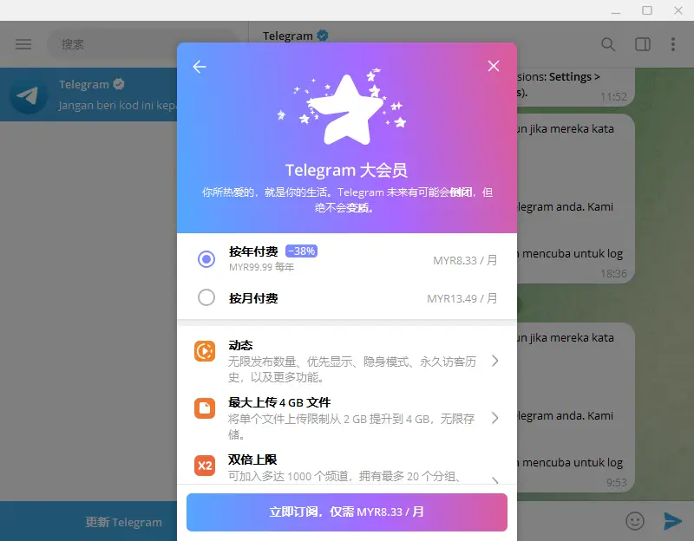Expand the Stories (动态) feature chevron
694x541 pixels.
point(494,361)
